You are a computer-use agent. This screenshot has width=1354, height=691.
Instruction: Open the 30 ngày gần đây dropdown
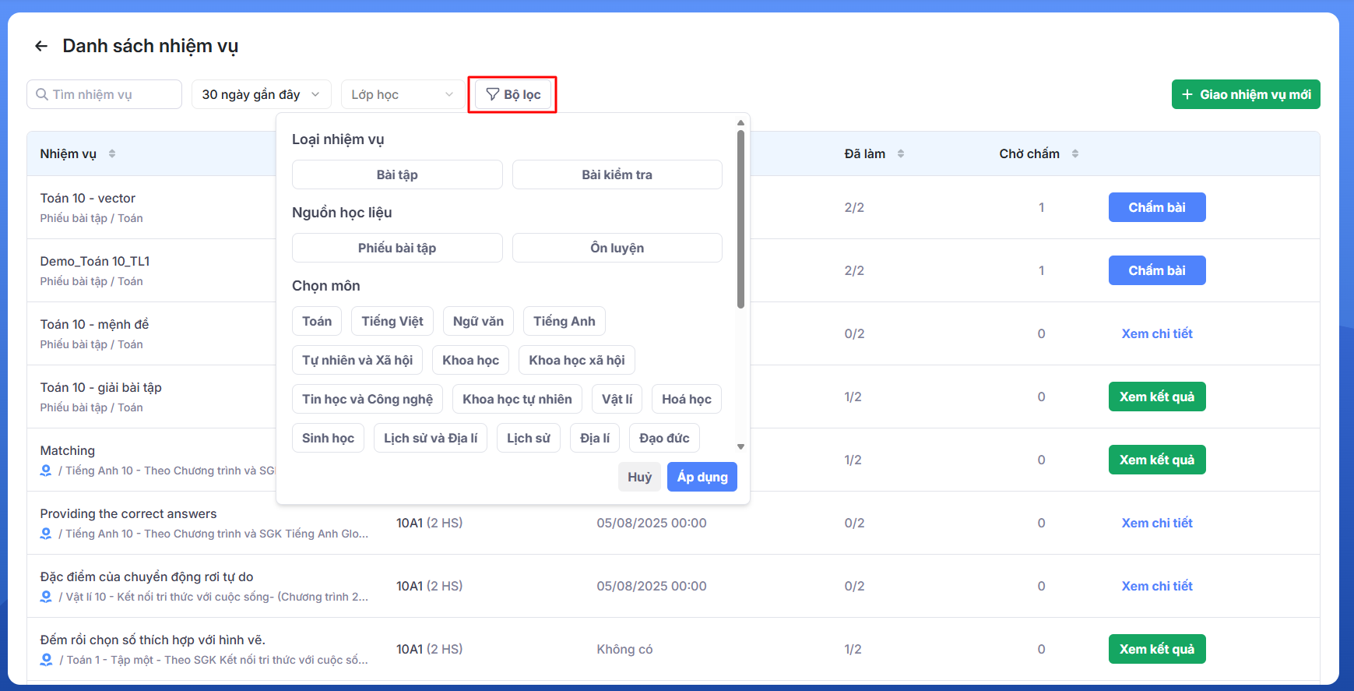(261, 94)
